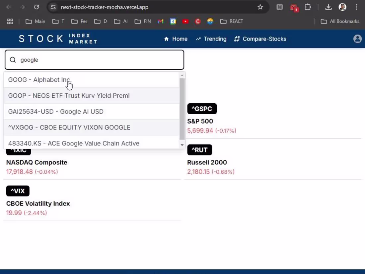Open the Russell 2000 index name
Viewport: 365px width, 274px height.
click(207, 162)
